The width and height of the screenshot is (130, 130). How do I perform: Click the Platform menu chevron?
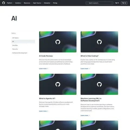(x=13, y=3)
